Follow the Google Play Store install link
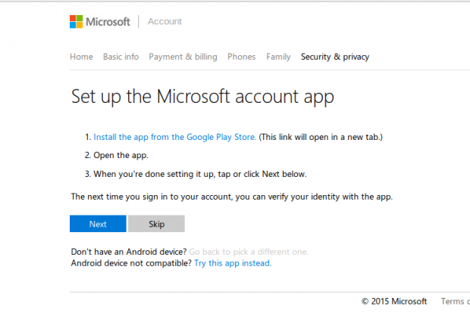470x335 pixels. pyautogui.click(x=174, y=137)
